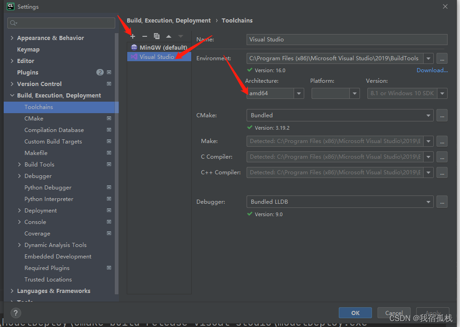This screenshot has height=327, width=460.
Task: Select Toolchains in settings tree
Action: [x=61, y=107]
